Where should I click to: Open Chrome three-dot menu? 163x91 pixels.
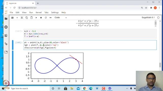[159, 8]
